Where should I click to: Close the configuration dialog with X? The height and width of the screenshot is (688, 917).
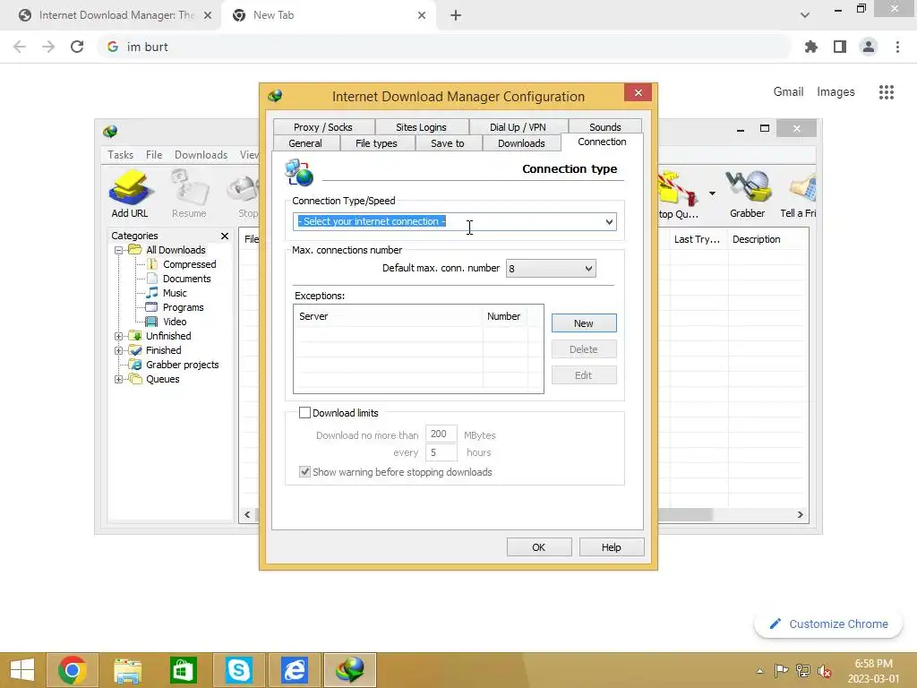point(638,92)
